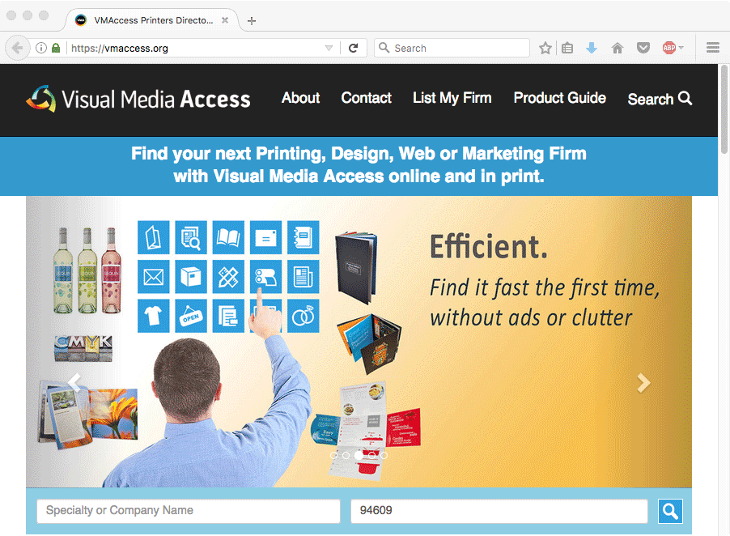730x536 pixels.
Task: Open the downloads arrow icon
Action: (x=592, y=48)
